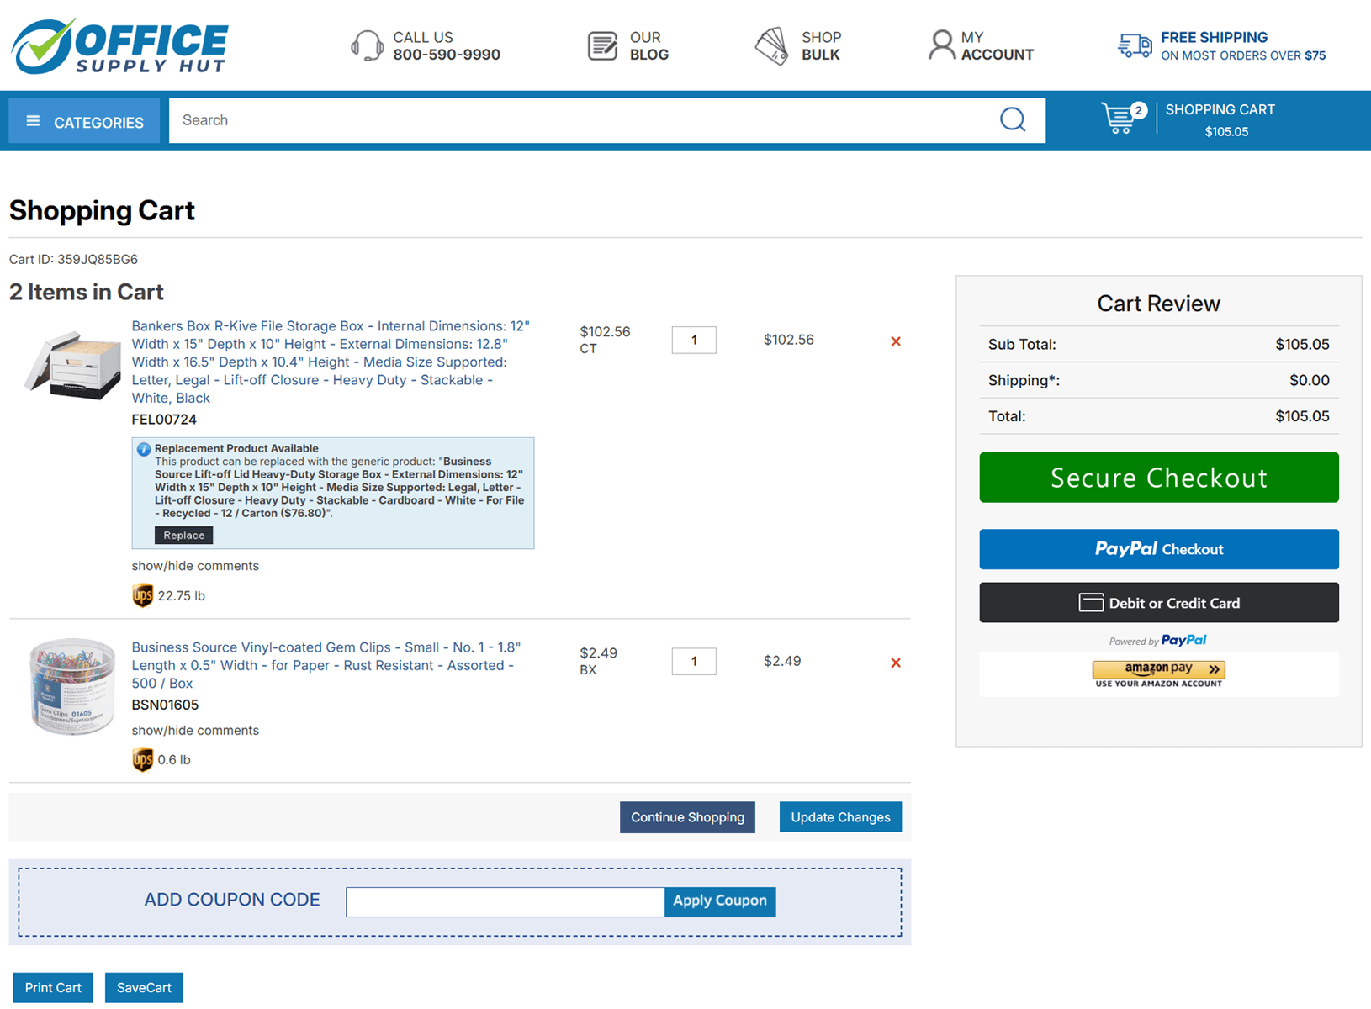Click the free shipping truck icon
The image size is (1371, 1009).
point(1135,45)
